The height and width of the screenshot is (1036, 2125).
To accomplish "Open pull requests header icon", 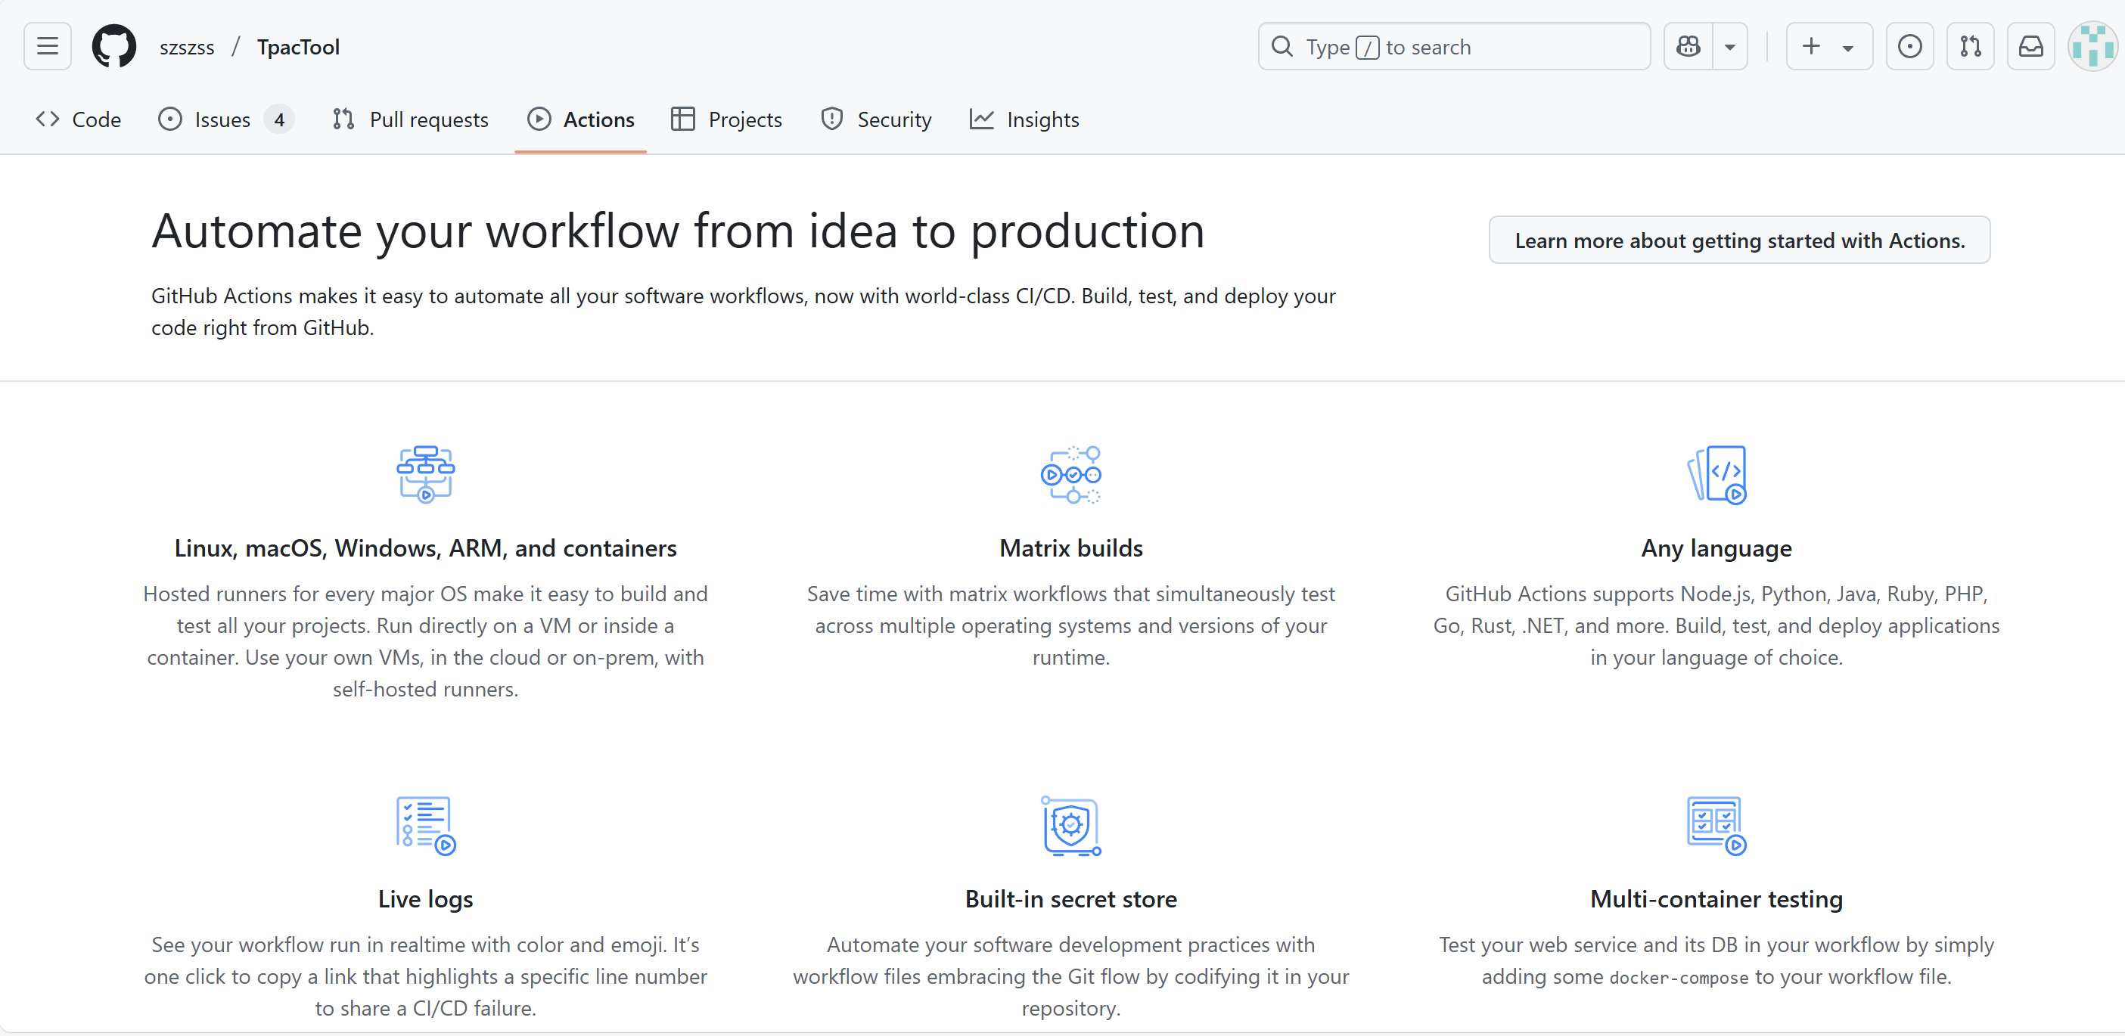I will [x=1970, y=46].
